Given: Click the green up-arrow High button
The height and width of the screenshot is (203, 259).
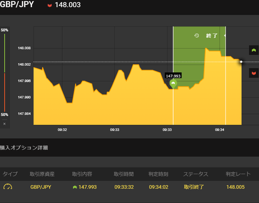Looking at the screenshot, I should pos(254,50).
